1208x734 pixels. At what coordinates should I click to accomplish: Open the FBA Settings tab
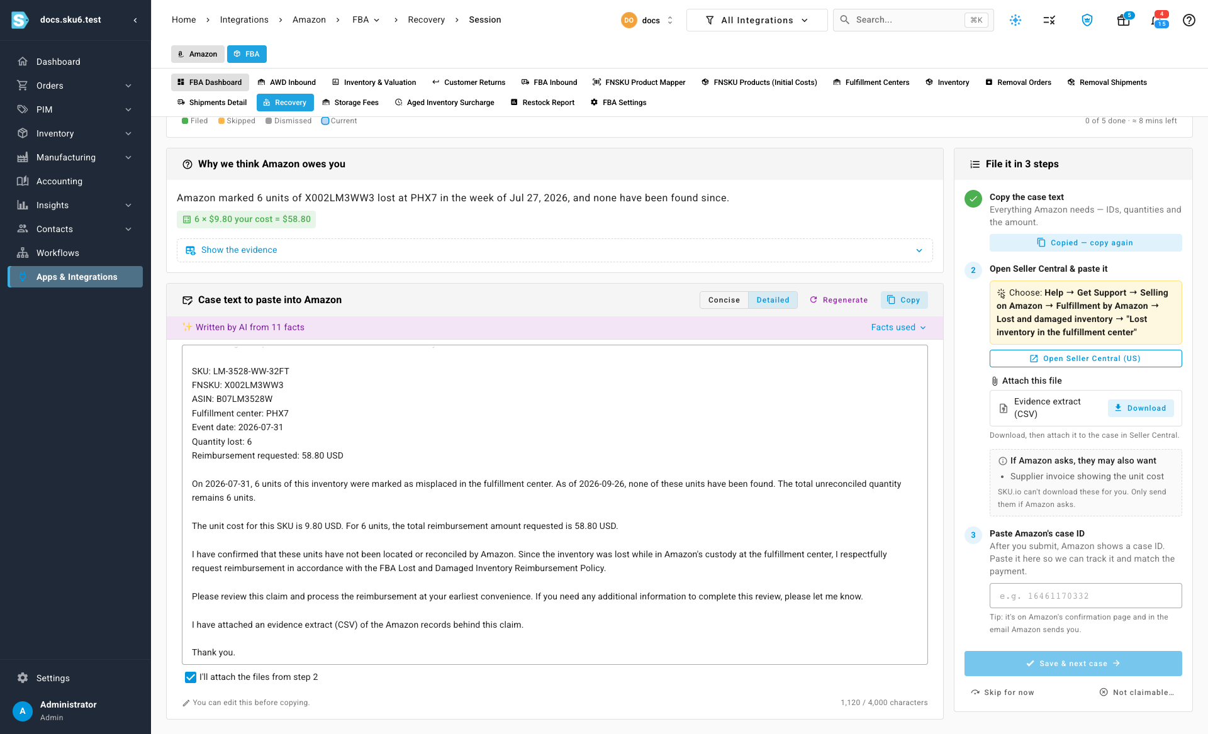click(618, 103)
